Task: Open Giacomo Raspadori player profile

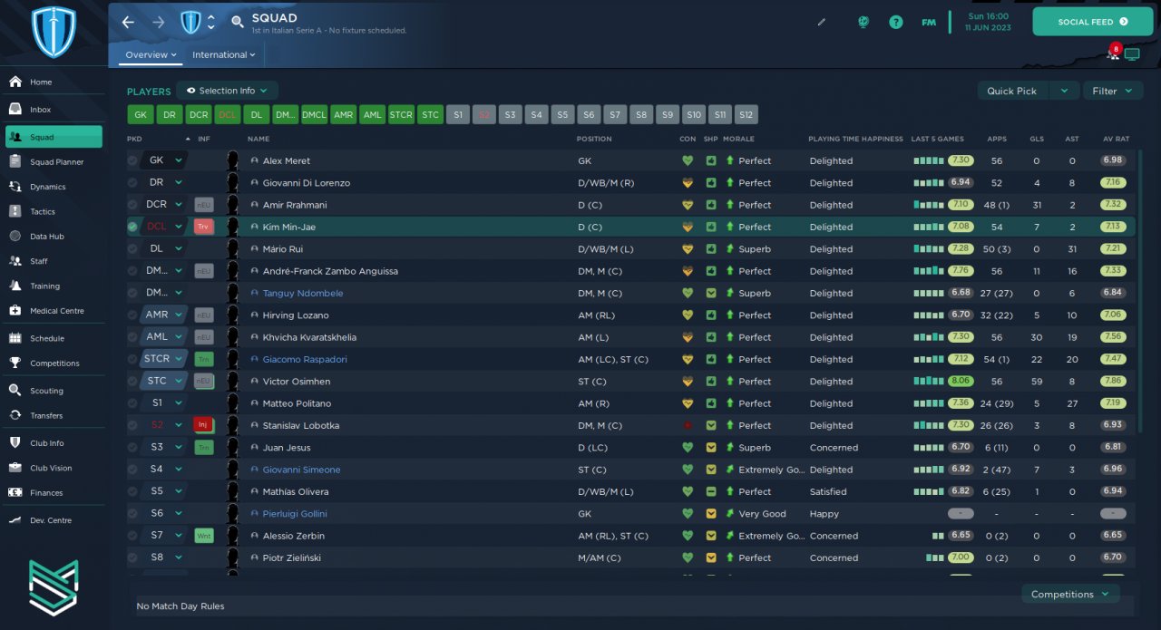Action: coord(305,359)
